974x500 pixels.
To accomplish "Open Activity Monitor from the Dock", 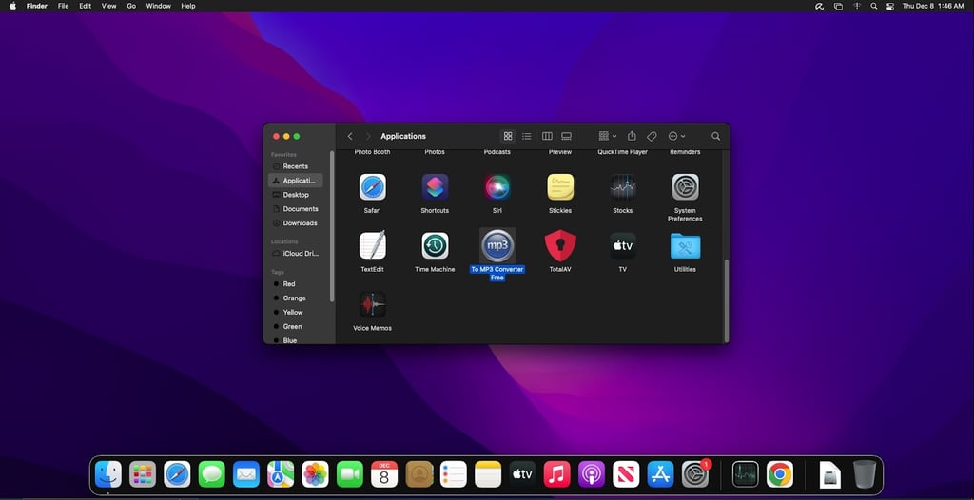I will 746,475.
